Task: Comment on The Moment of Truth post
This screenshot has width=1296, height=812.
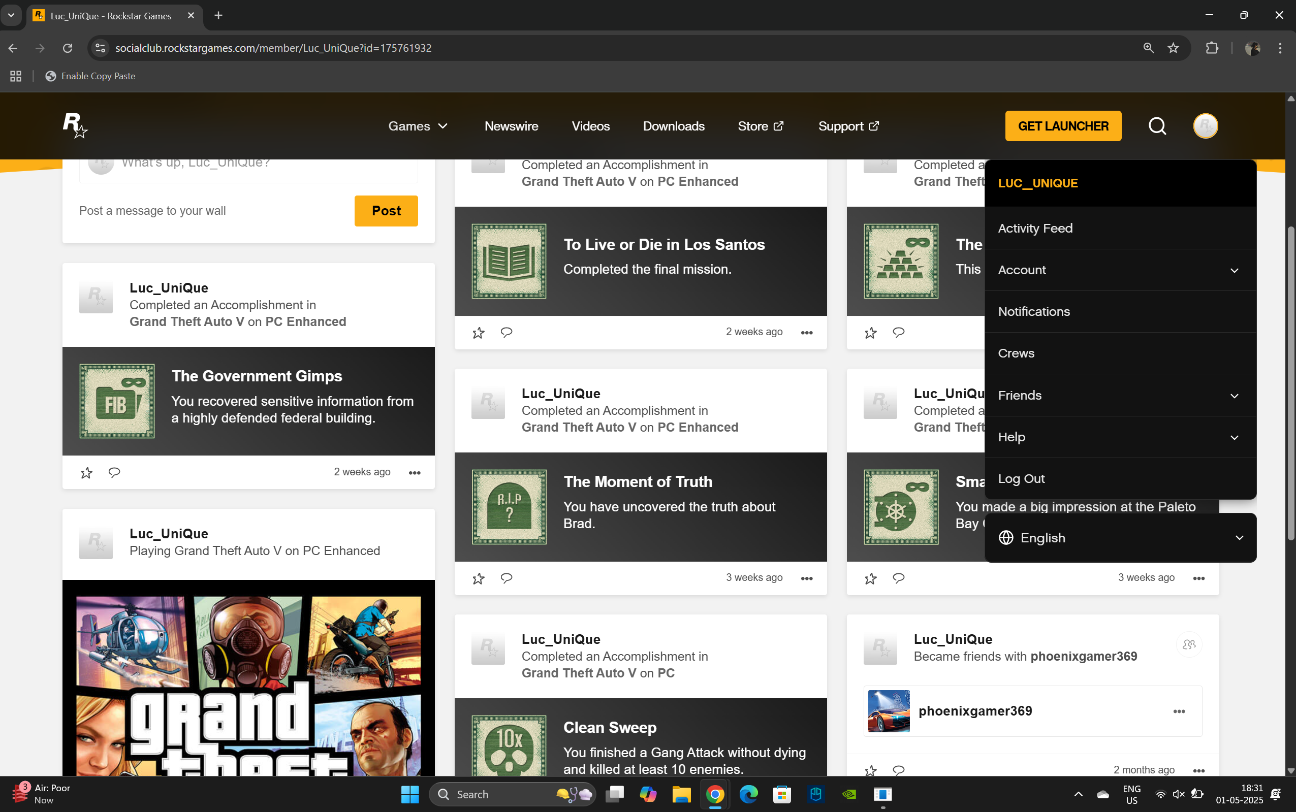Action: click(x=506, y=578)
